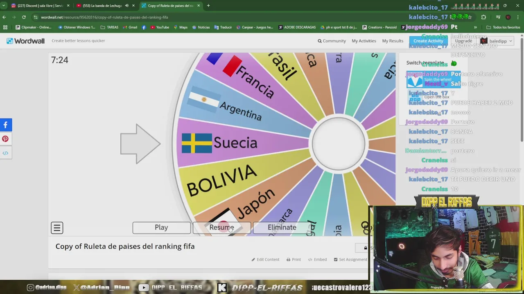Open Chrome three-dot menu
Viewport: 524px width, 294px height.
point(518,17)
